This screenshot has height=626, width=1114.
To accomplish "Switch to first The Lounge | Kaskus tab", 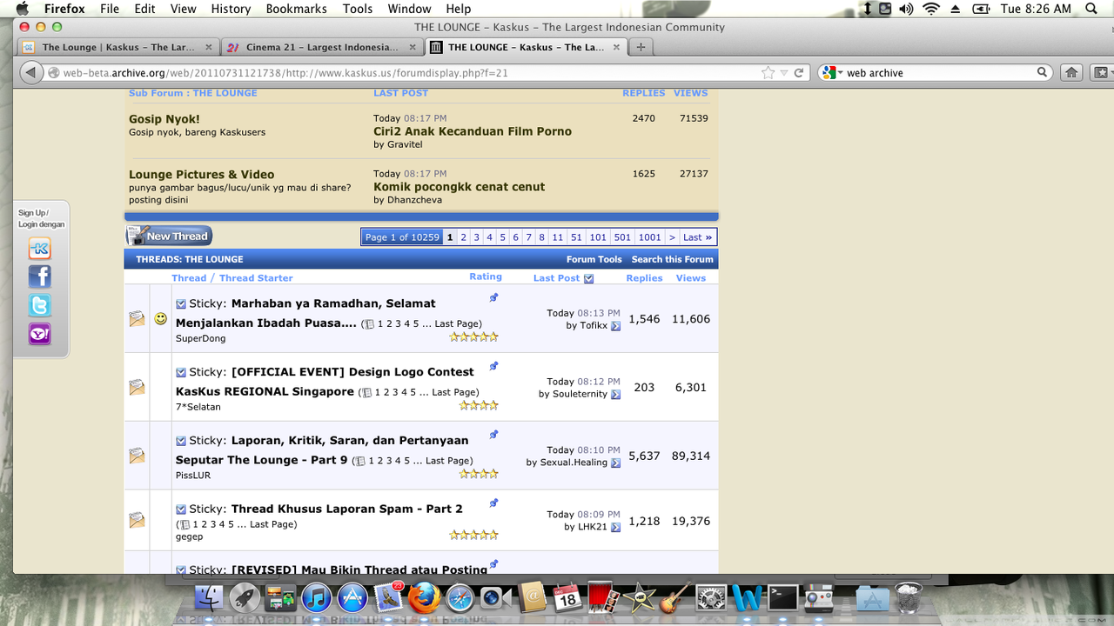I will [x=118, y=47].
